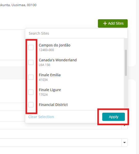Focus the Search Sites field
The image size is (139, 154).
pyautogui.click(x=76, y=33)
